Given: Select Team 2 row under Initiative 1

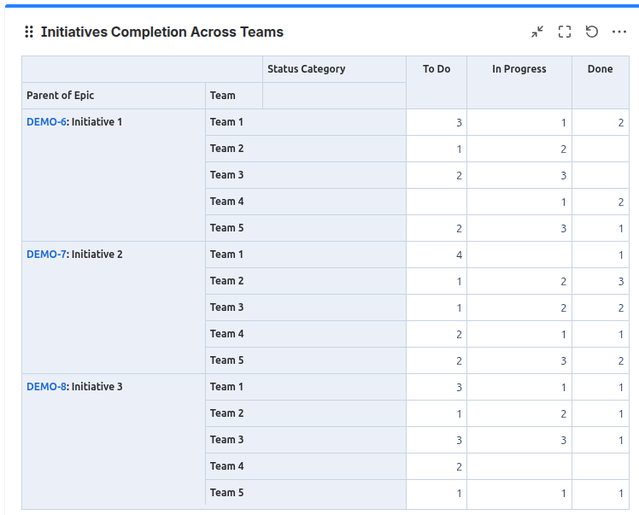Looking at the screenshot, I should [306, 149].
